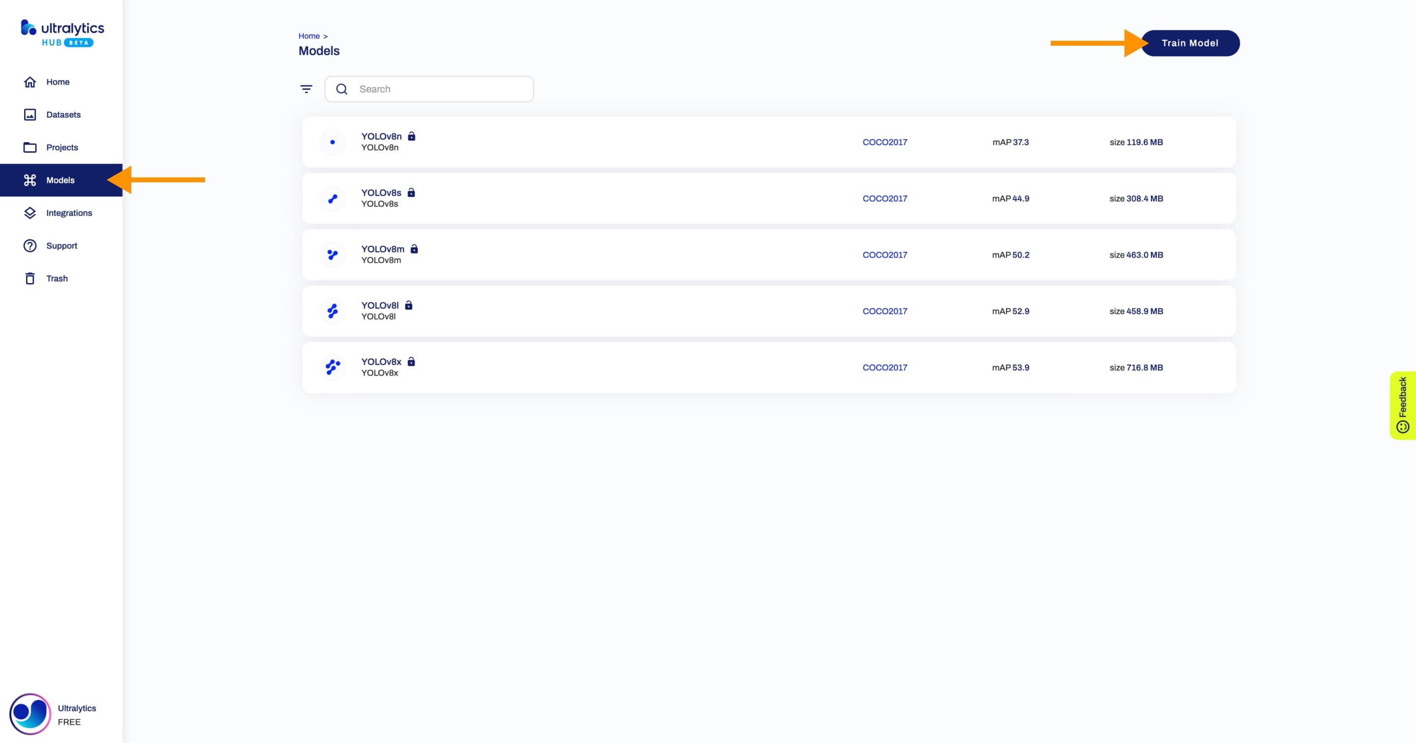The image size is (1416, 743).
Task: Click the Trash sidebar icon
Action: click(30, 278)
